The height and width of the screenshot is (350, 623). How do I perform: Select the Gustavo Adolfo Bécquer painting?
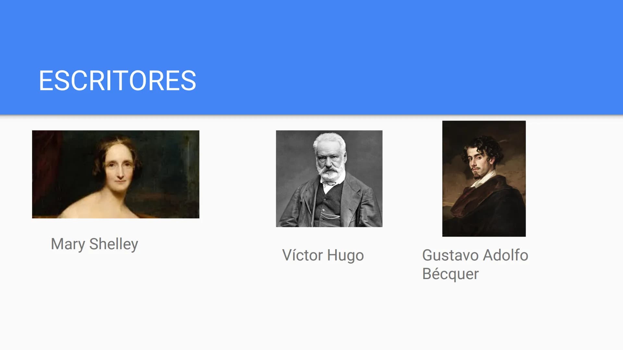point(484,179)
